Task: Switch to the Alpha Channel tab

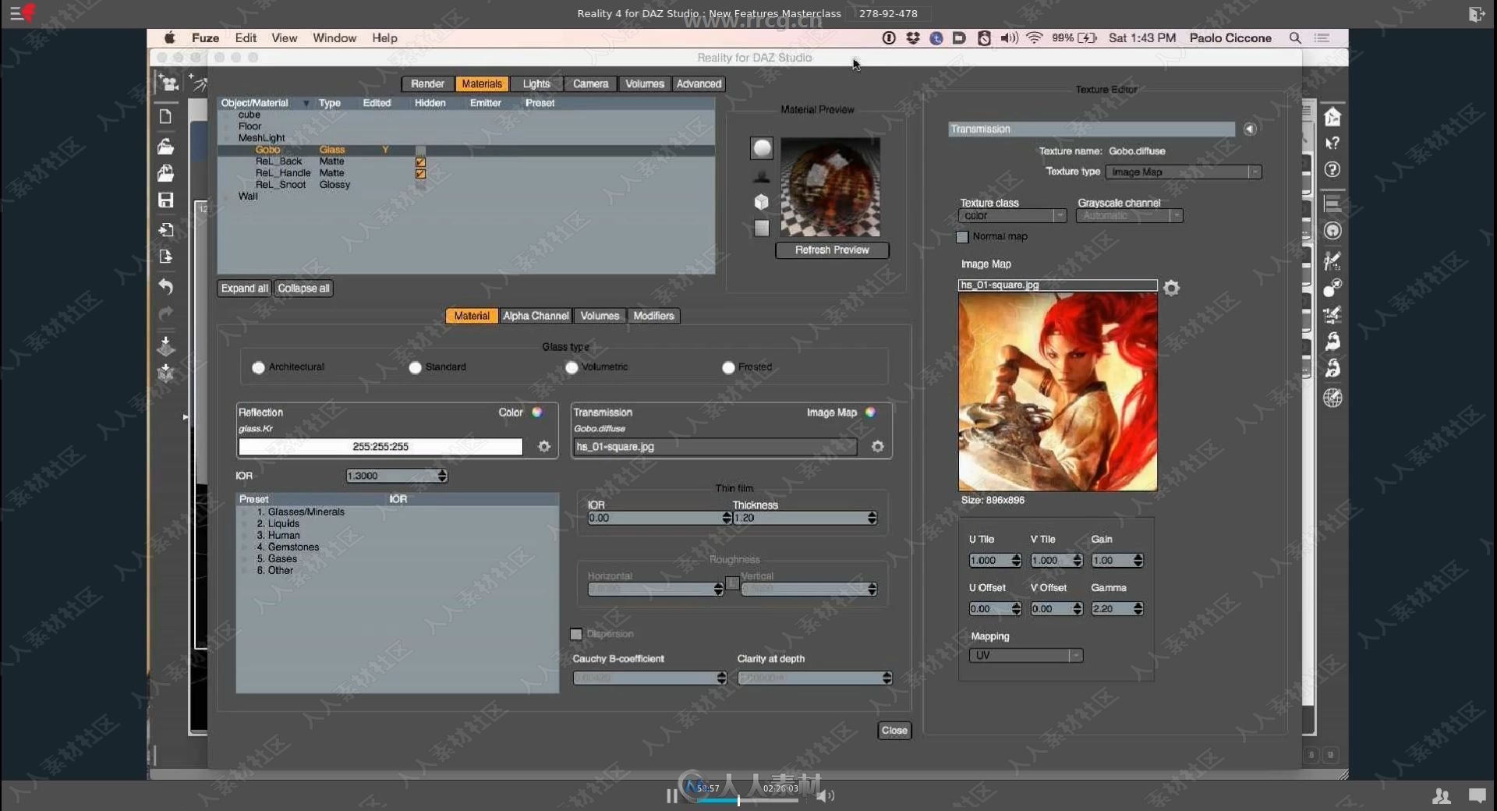Action: pos(536,316)
